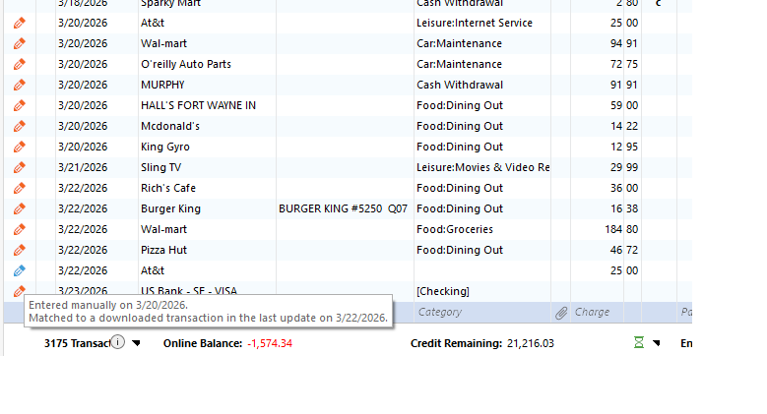The width and height of the screenshot is (767, 414).
Task: Select the King Gyro payee cell
Action: (165, 147)
